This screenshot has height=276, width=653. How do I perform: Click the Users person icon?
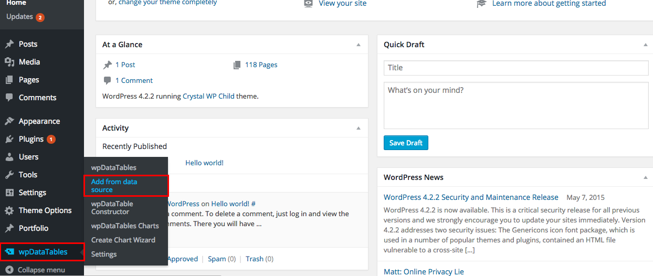tap(9, 157)
